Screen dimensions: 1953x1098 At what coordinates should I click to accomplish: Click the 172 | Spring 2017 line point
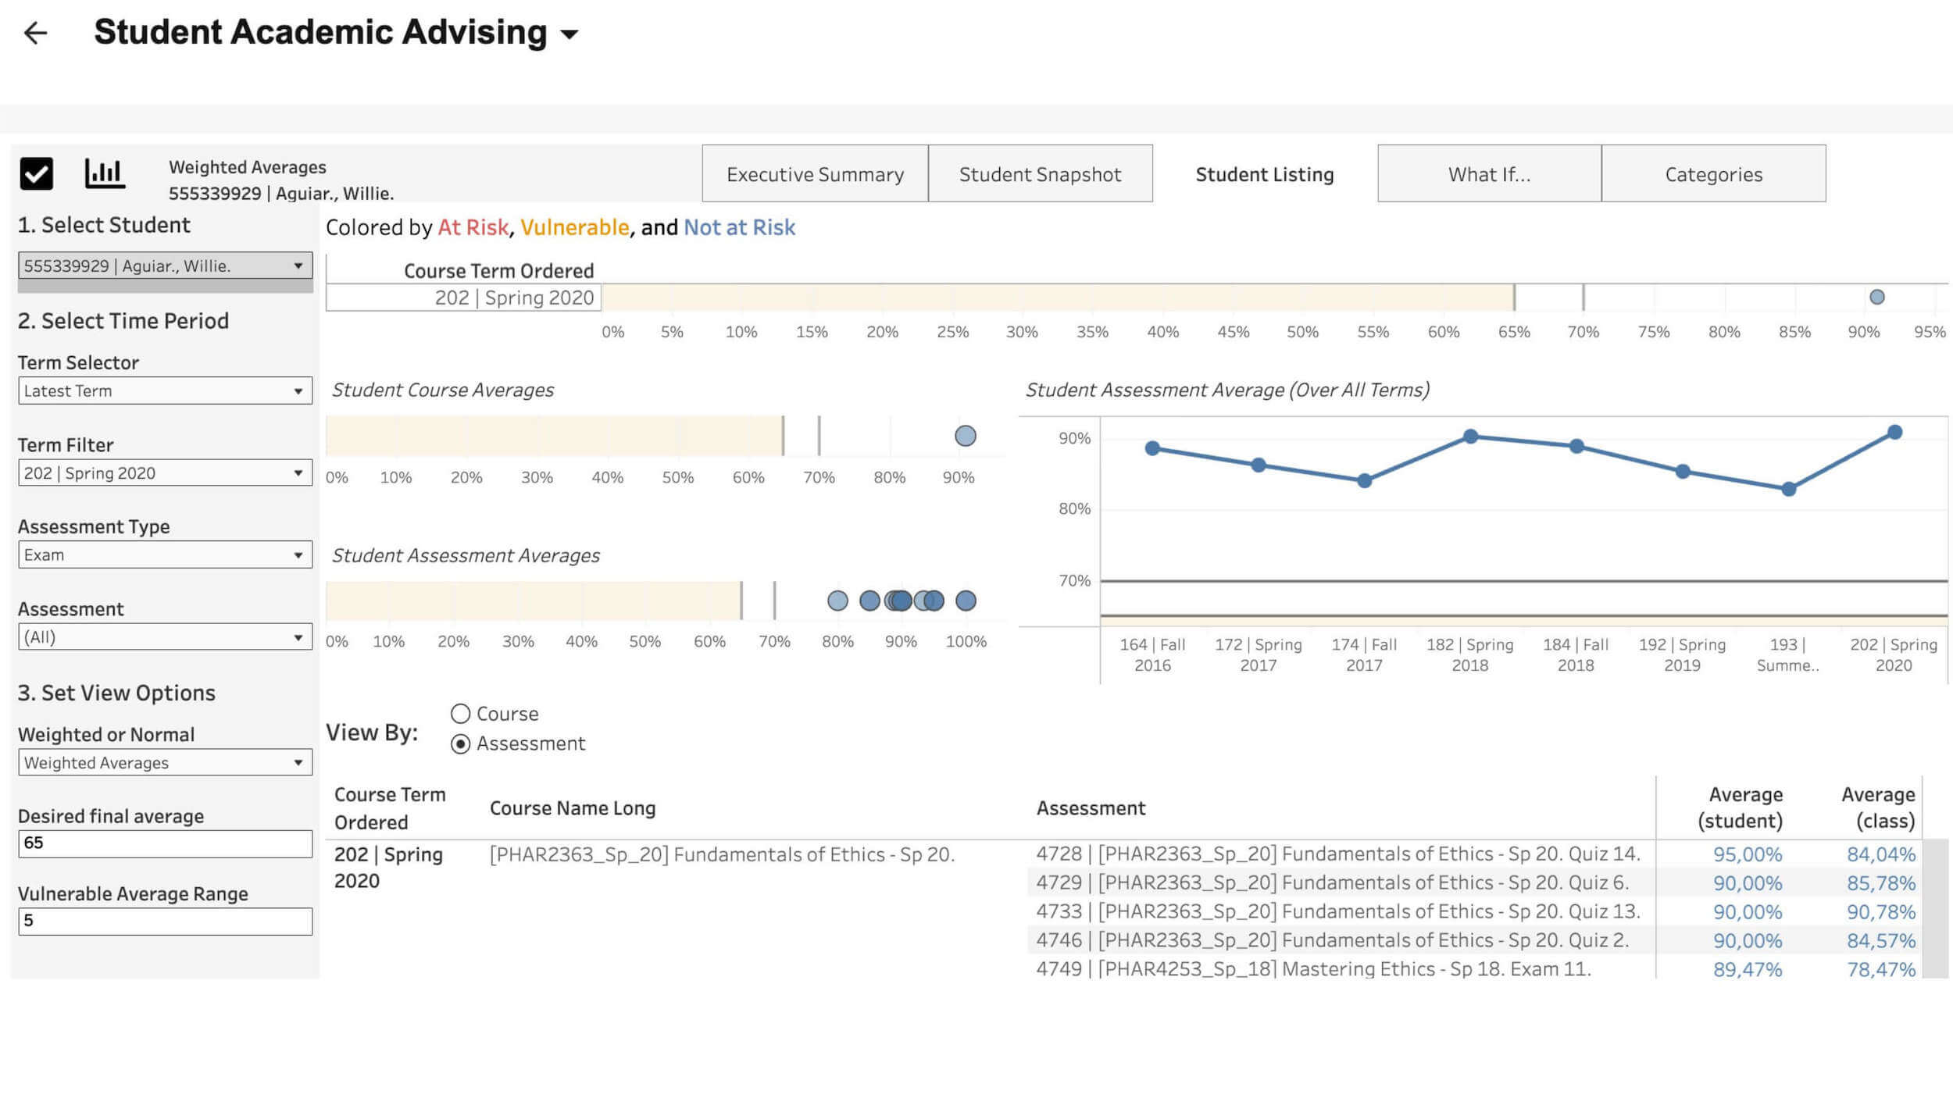pyautogui.click(x=1259, y=465)
